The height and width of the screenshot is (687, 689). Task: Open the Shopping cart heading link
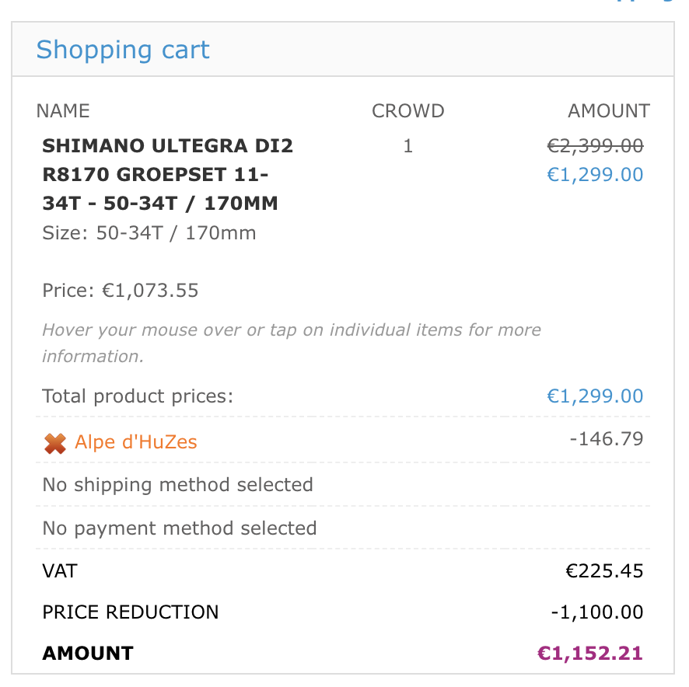123,50
